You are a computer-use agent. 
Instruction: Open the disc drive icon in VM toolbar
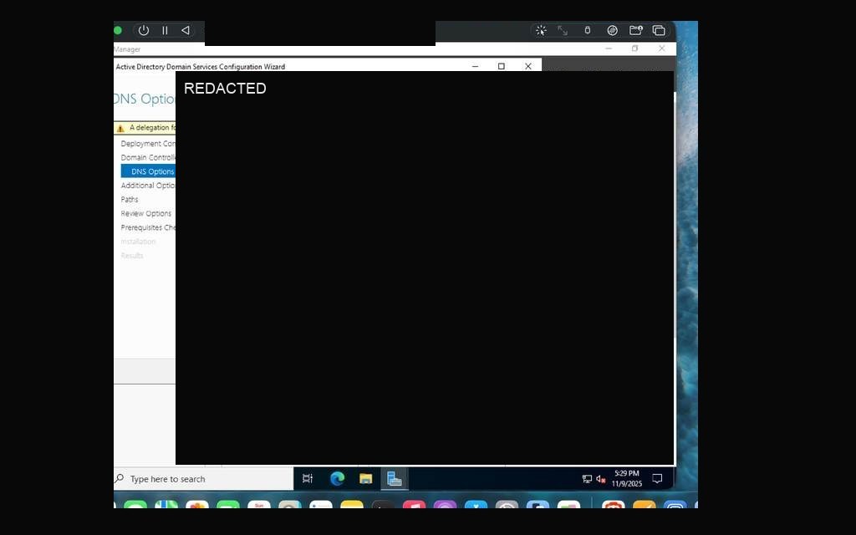pyautogui.click(x=613, y=31)
